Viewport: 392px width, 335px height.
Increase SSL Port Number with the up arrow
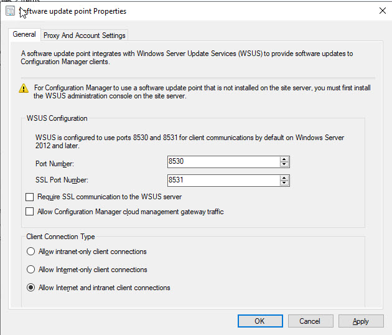click(284, 177)
